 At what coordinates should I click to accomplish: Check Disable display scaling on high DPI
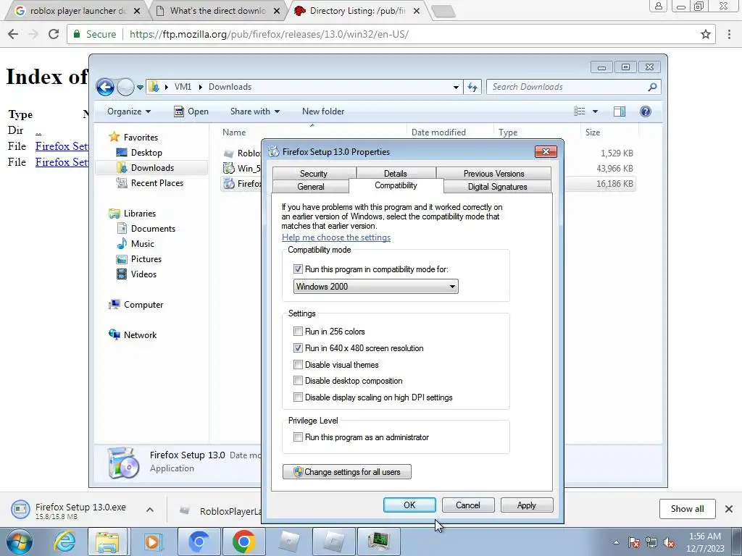point(298,397)
